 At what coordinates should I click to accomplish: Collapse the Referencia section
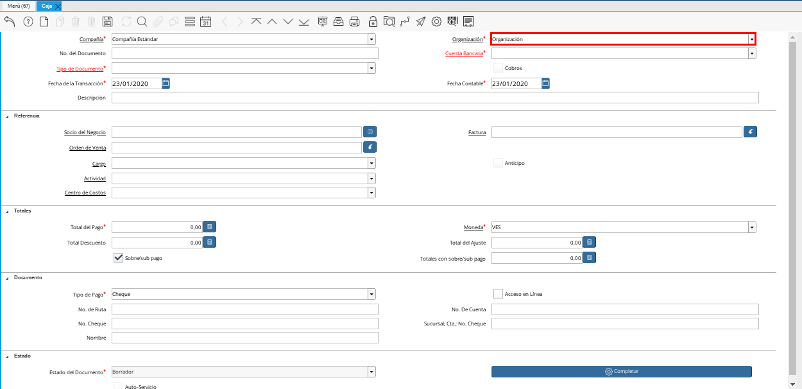point(7,116)
